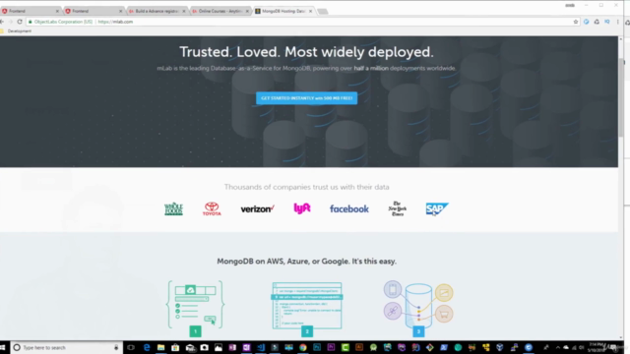Click the Lyft logo

pos(302,208)
